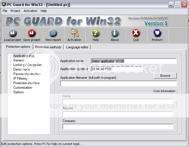Click the red Quit icon
Viewport: 189px width, 147px height.
pyautogui.click(x=136, y=33)
